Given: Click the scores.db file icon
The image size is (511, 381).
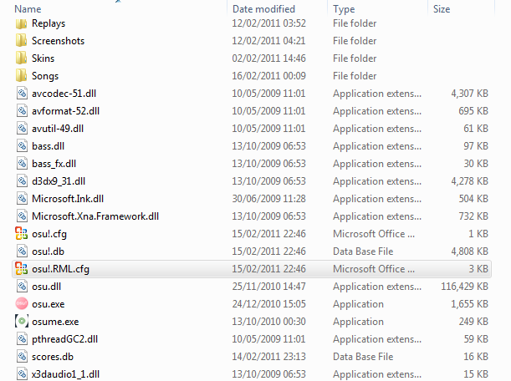Looking at the screenshot, I should tap(22, 358).
